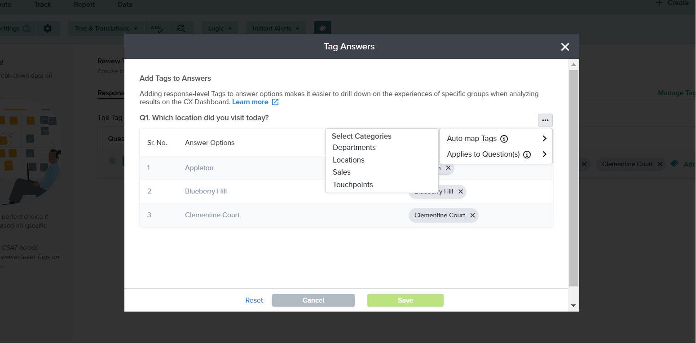Image resolution: width=696 pixels, height=343 pixels.
Task: Remove the Clementine Court tag in table
Action: pyautogui.click(x=472, y=215)
